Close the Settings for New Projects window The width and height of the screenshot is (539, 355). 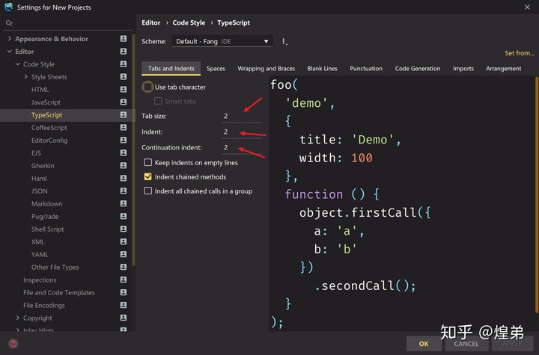tap(527, 7)
